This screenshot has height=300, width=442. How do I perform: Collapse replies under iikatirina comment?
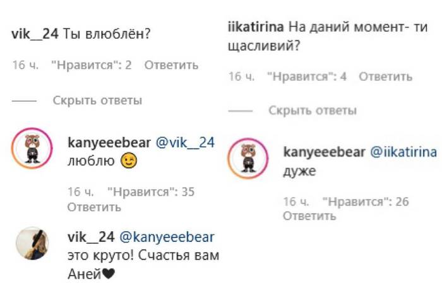[313, 111]
